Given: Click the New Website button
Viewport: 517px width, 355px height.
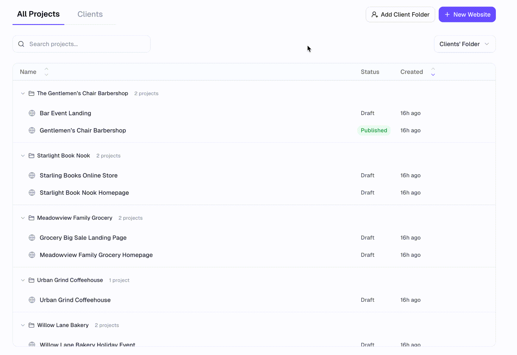Looking at the screenshot, I should point(467,14).
